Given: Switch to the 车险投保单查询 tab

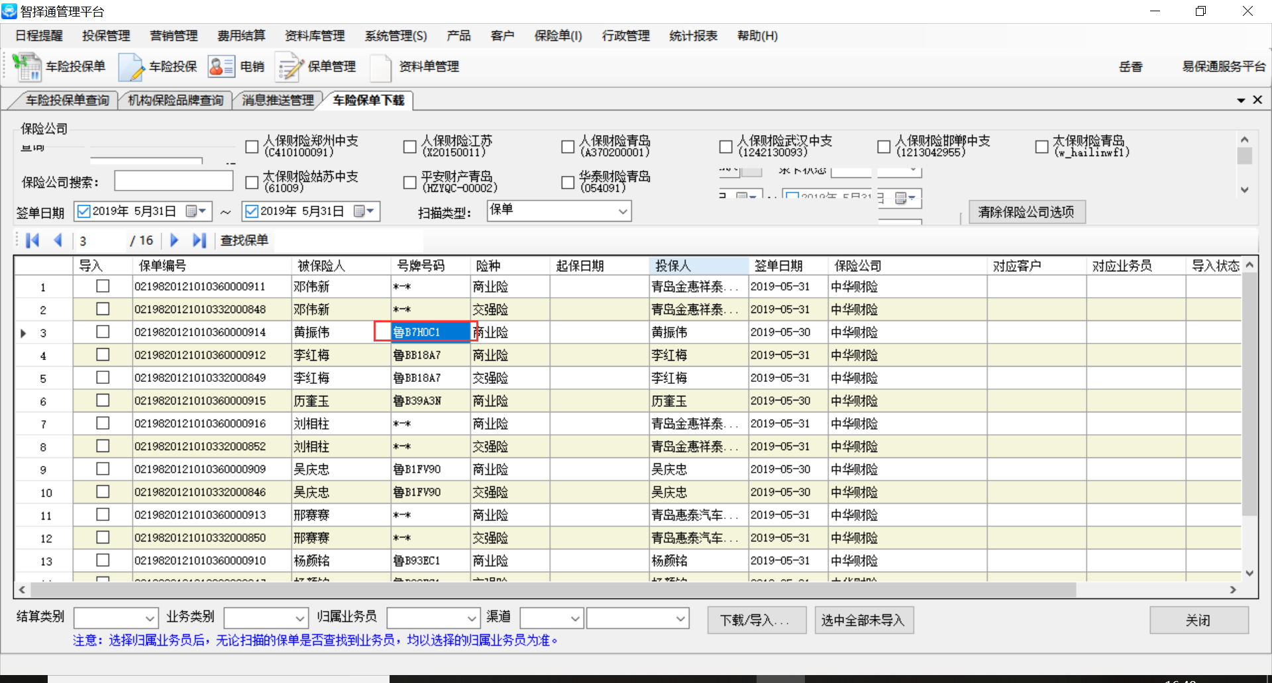Looking at the screenshot, I should point(67,100).
